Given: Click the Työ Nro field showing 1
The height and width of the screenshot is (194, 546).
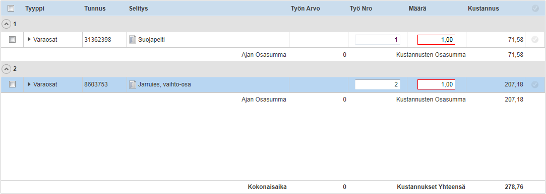Looking at the screenshot, I should coord(378,40).
